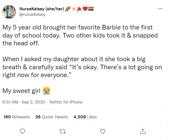Click the reply speech bubble icon
The width and height of the screenshot is (174, 140).
pos(23,131)
